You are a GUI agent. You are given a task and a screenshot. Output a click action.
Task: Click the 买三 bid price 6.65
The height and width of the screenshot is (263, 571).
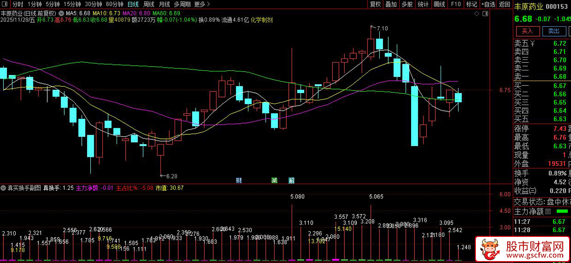560,102
